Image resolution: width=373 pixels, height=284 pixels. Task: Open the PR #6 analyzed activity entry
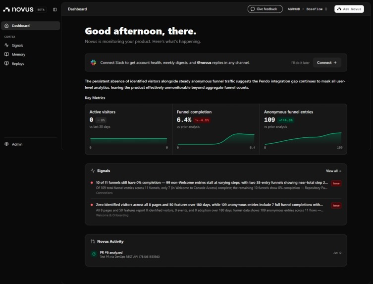pyautogui.click(x=216, y=254)
